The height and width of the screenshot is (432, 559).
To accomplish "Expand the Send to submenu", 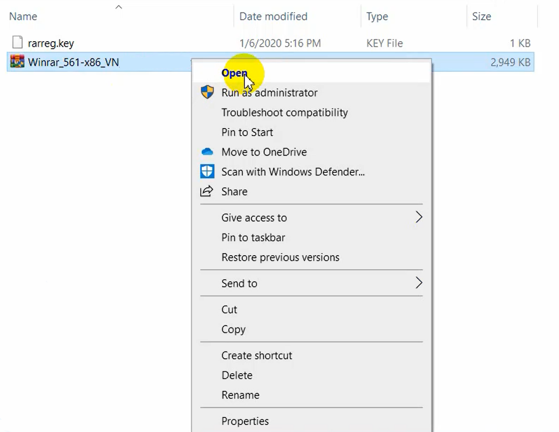I will point(239,283).
